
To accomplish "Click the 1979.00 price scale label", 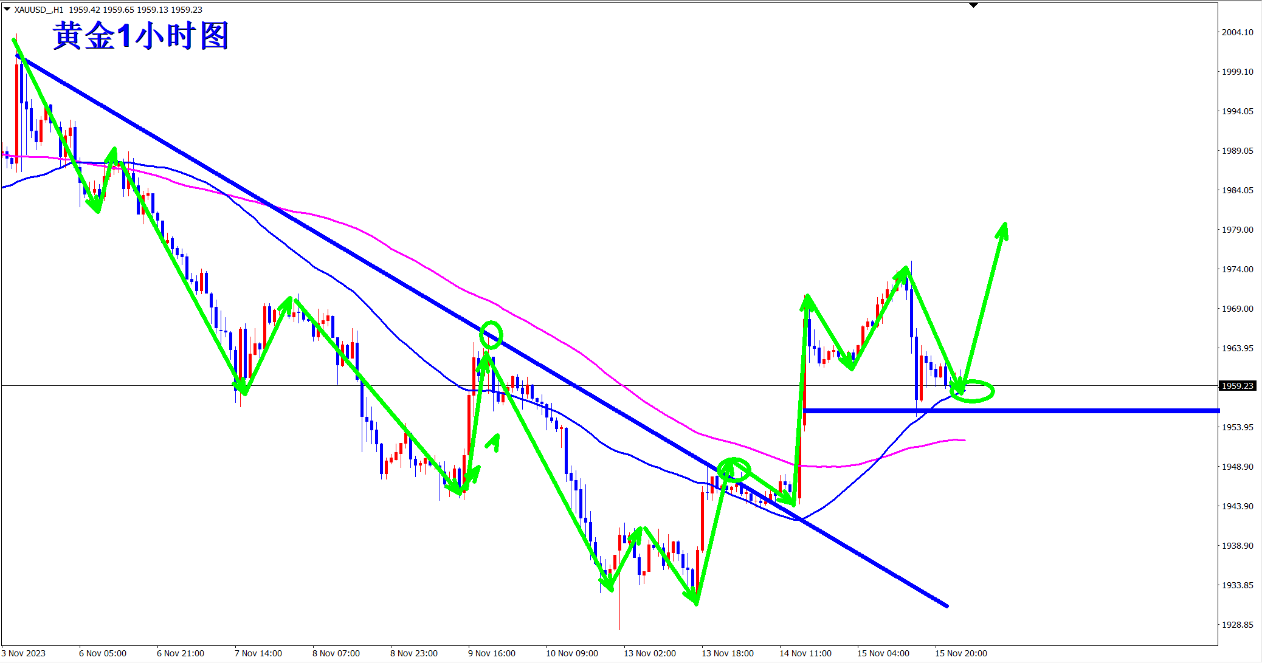I will point(1237,230).
